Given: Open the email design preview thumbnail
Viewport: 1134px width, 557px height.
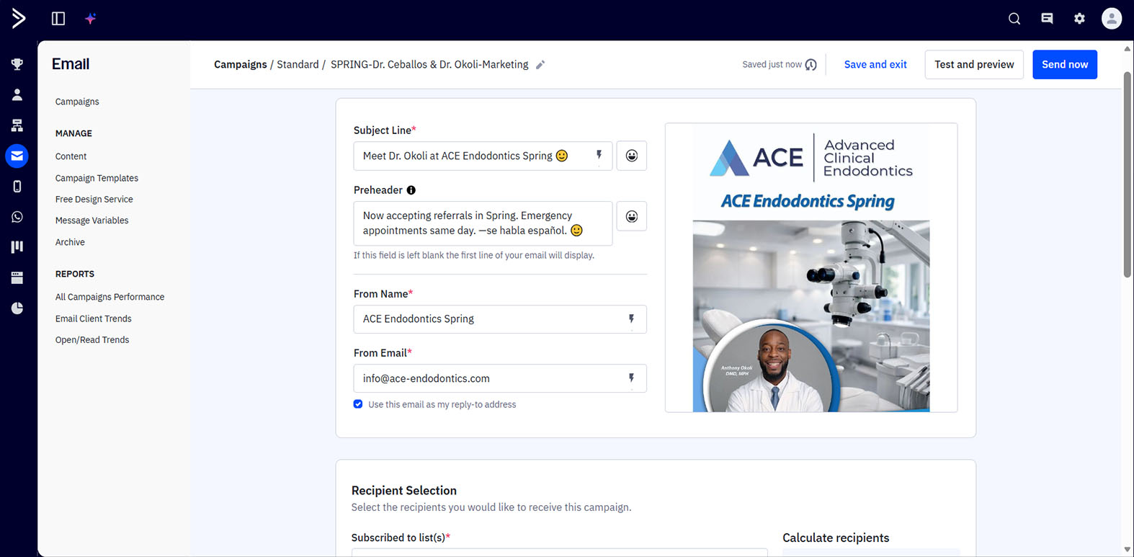Looking at the screenshot, I should 811,267.
